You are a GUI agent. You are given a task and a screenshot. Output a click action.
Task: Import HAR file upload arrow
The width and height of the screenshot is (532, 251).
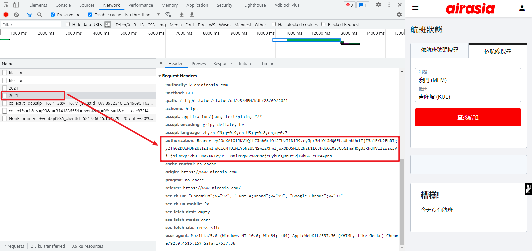(181, 15)
